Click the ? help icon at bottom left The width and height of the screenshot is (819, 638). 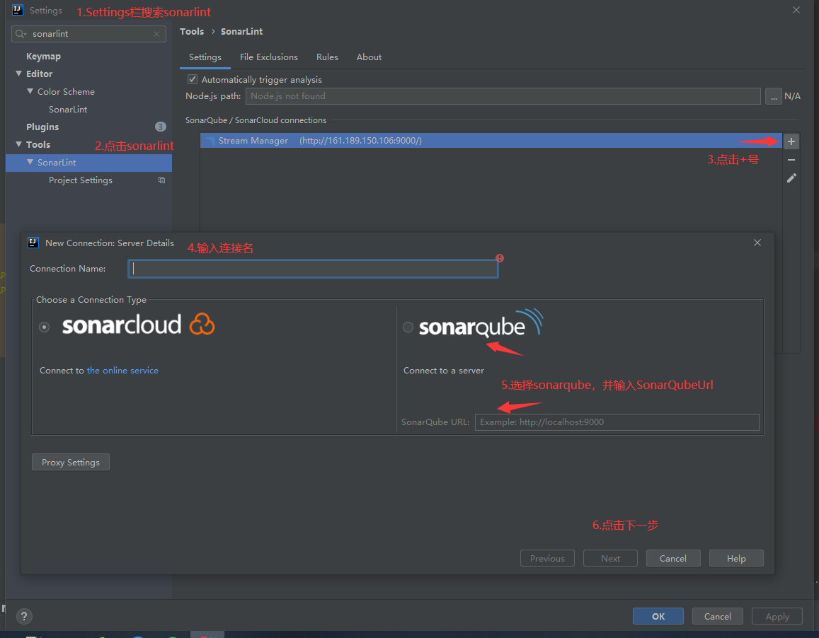point(24,616)
